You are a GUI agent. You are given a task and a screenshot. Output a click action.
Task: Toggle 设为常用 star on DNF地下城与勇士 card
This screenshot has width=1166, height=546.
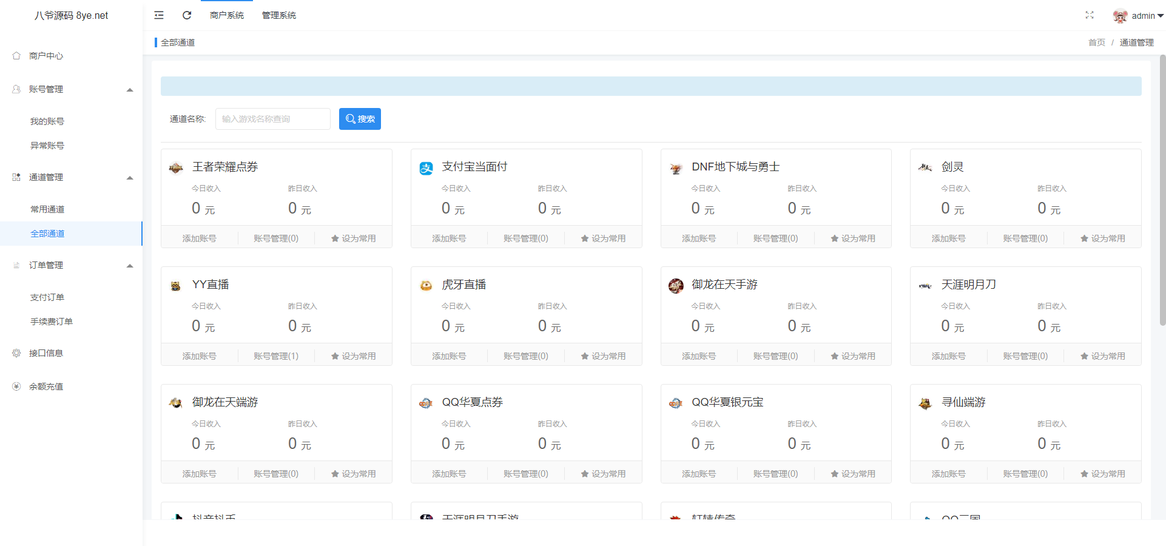click(853, 238)
